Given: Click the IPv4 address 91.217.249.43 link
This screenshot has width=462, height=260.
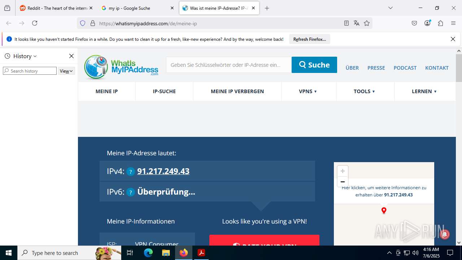Looking at the screenshot, I should pyautogui.click(x=163, y=171).
